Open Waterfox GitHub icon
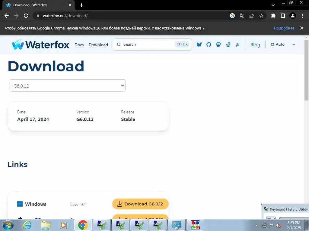The height and width of the screenshot is (231, 309). [x=209, y=45]
